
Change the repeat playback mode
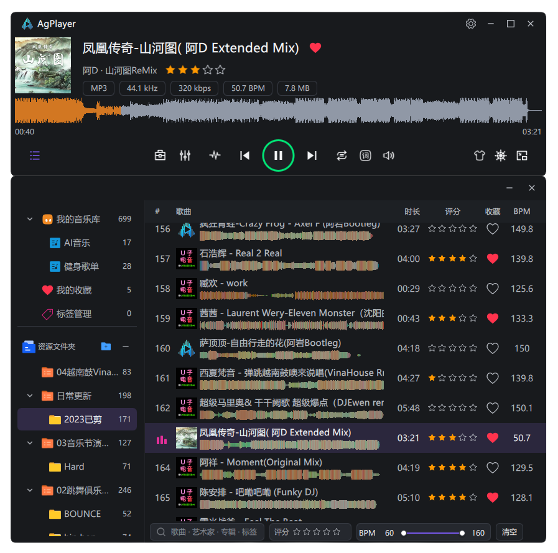(342, 156)
